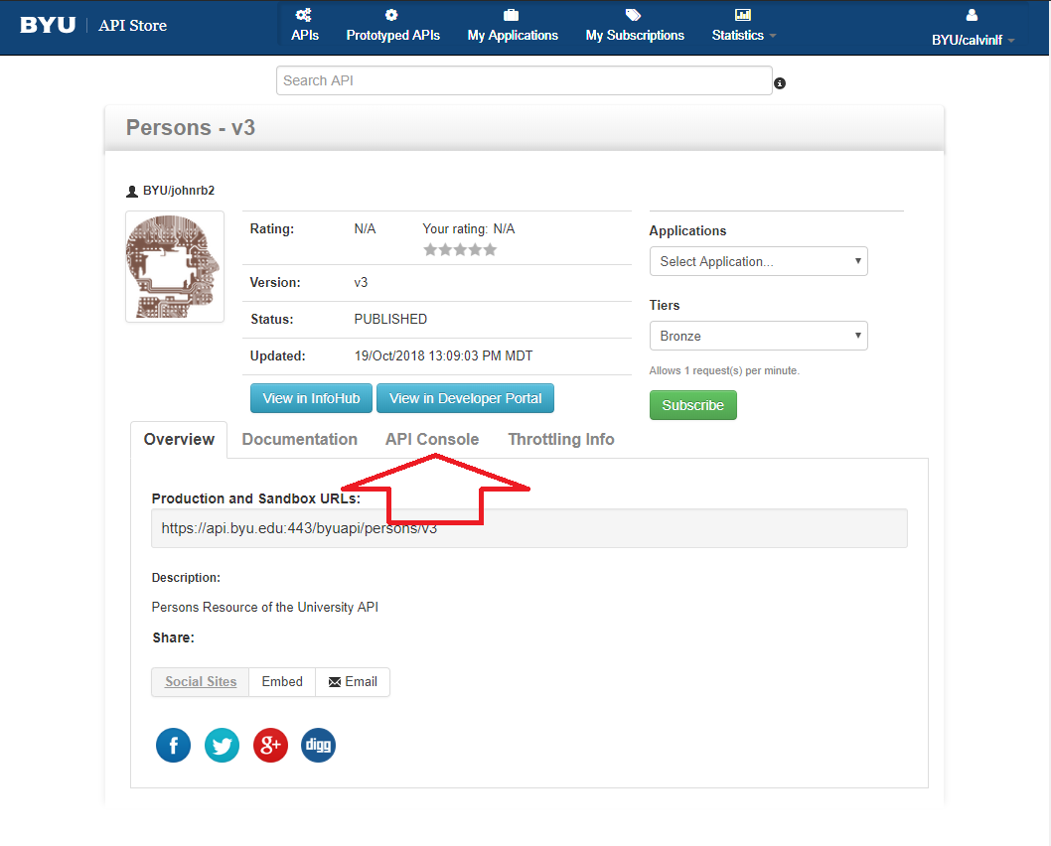Screen dimensions: 1051x846
Task: Click the updated date 19/Oct/2018 value
Action: pyautogui.click(x=443, y=356)
